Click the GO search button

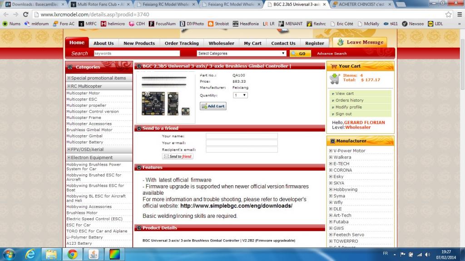tap(301, 54)
